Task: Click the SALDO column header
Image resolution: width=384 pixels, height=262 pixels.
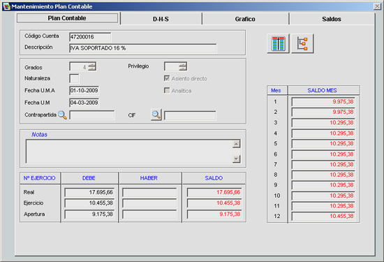Action: (x=214, y=178)
